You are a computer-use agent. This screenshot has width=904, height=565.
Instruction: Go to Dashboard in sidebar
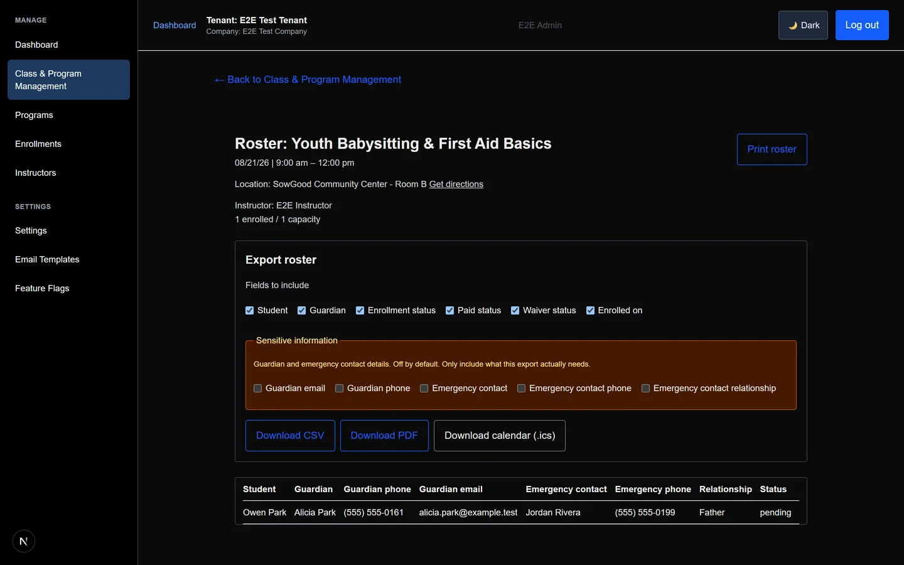[68, 45]
